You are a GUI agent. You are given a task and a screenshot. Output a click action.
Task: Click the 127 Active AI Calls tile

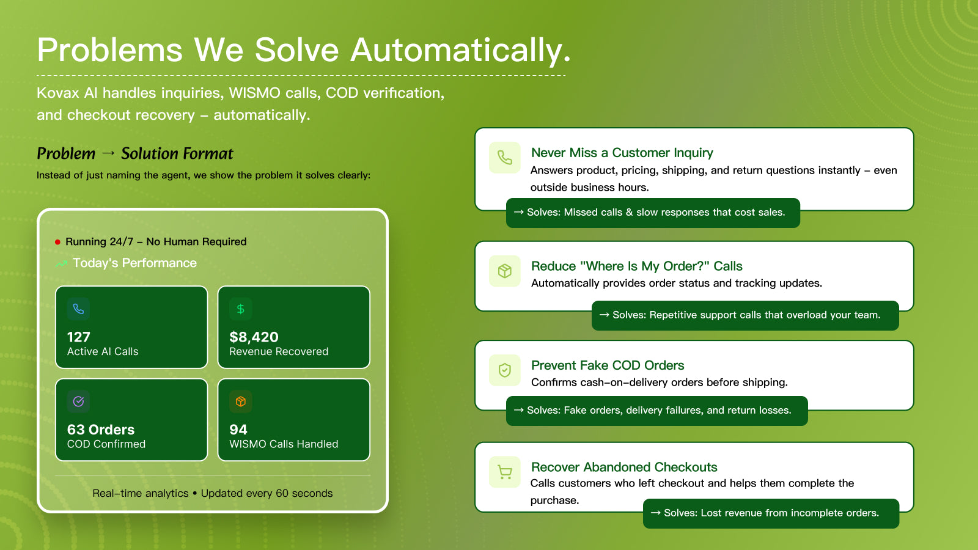point(131,327)
